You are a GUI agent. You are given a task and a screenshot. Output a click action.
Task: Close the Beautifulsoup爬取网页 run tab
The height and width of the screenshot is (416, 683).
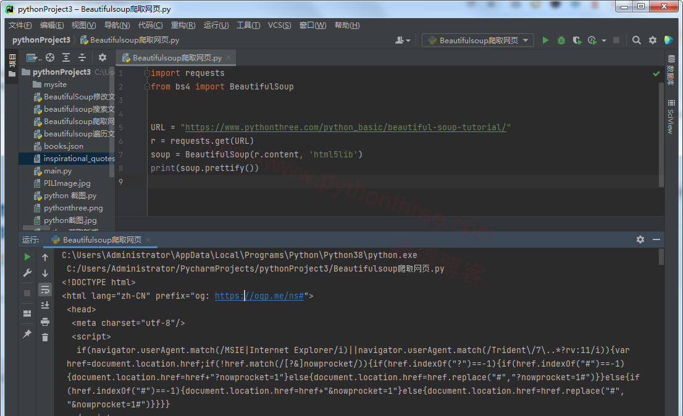[149, 239]
